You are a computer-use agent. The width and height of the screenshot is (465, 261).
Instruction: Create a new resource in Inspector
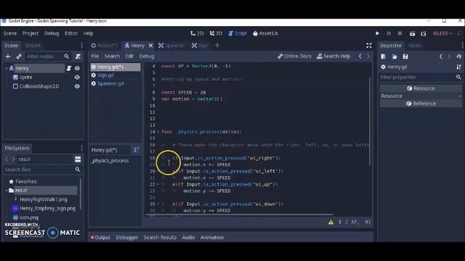tap(383, 57)
